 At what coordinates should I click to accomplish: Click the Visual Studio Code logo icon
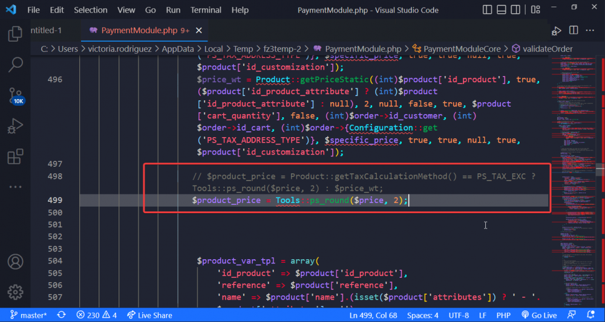pyautogui.click(x=11, y=10)
